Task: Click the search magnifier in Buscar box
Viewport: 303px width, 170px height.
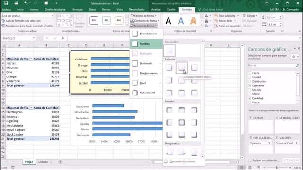Action: [x=298, y=66]
